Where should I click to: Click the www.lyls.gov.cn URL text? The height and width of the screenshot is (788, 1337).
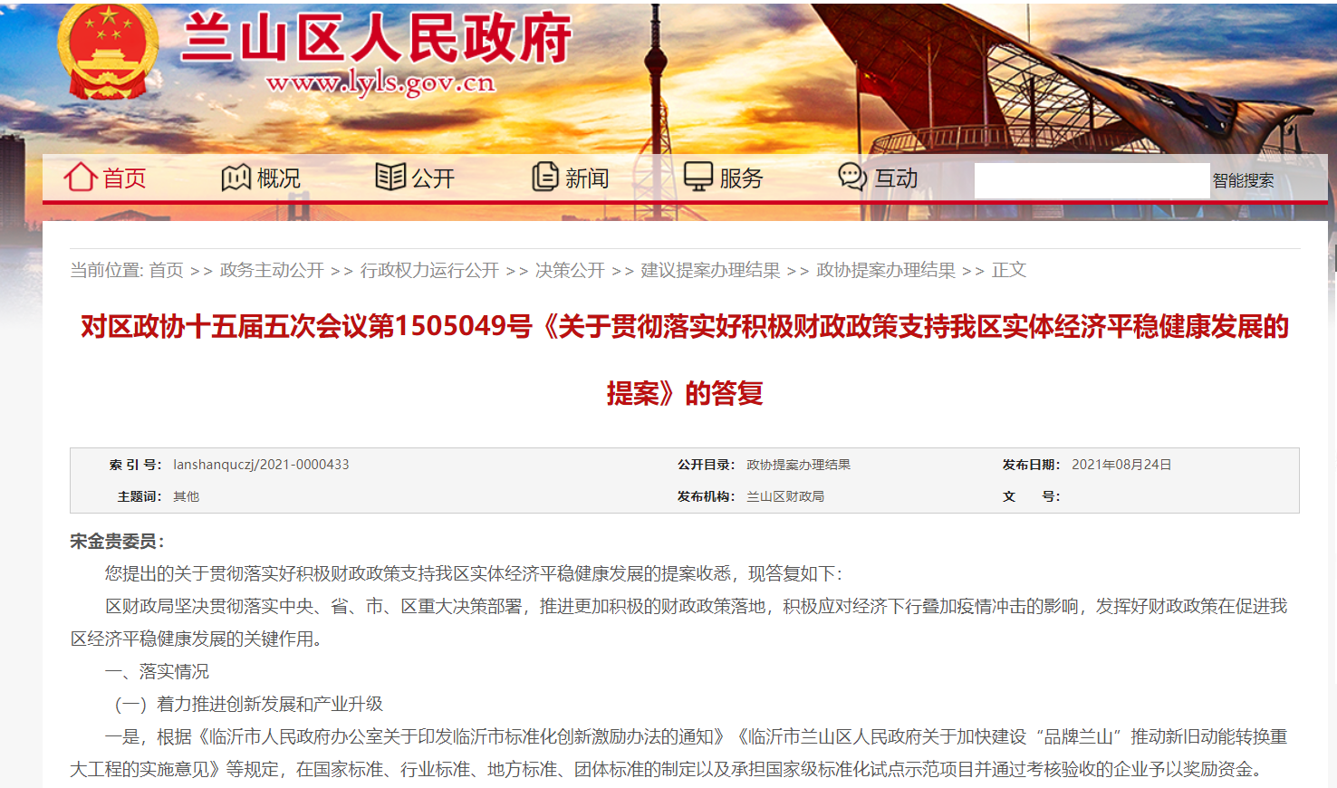[380, 83]
